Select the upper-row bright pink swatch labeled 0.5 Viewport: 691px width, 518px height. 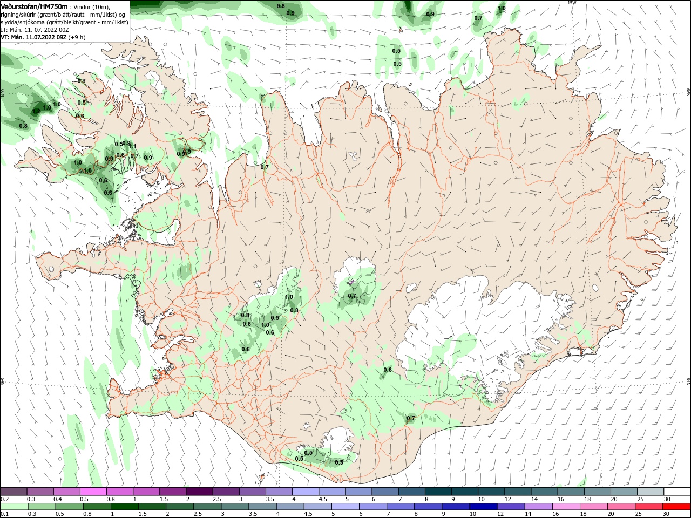[x=93, y=492]
